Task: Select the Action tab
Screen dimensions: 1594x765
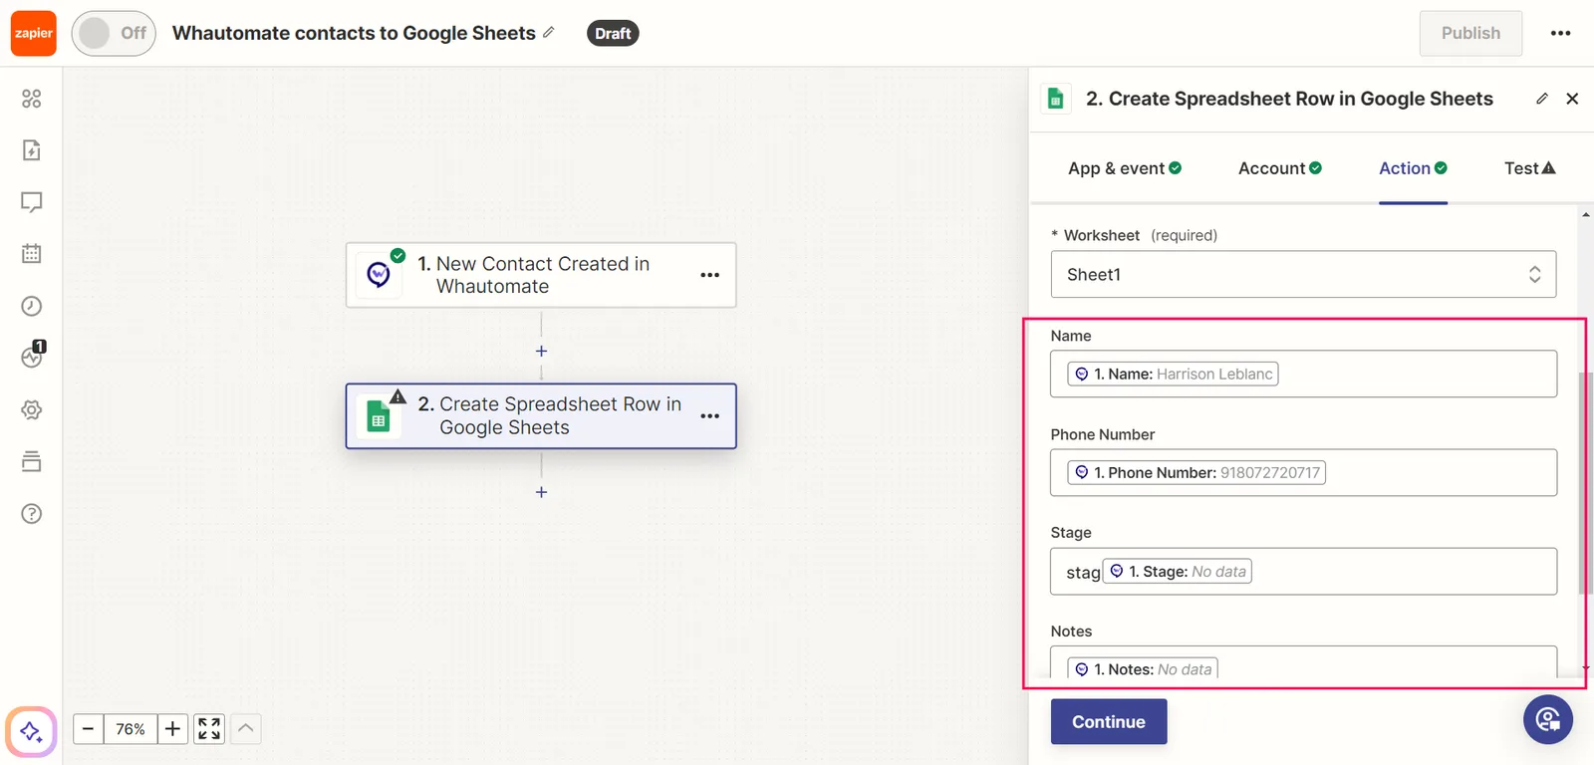Action: [1413, 168]
